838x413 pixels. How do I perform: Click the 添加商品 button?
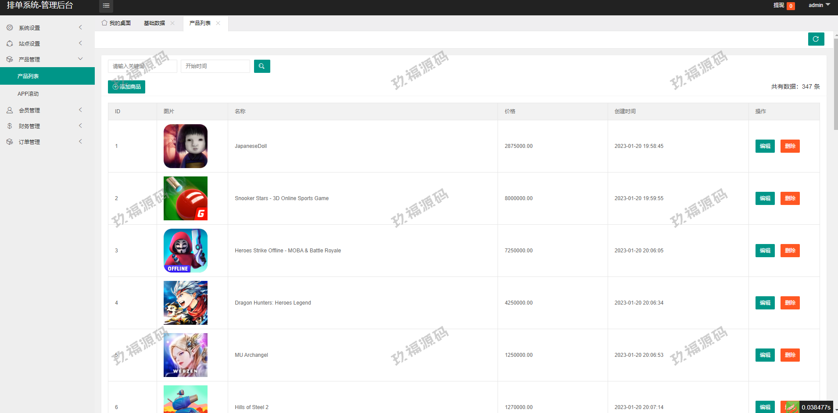126,87
